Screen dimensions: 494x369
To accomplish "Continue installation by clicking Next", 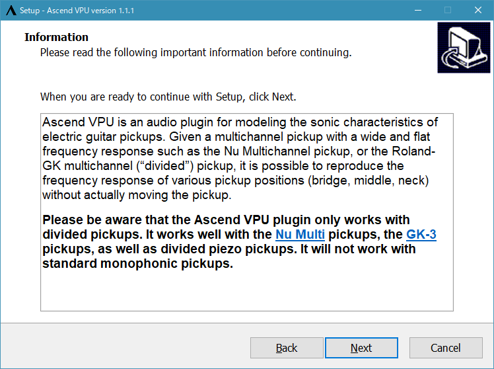I will [361, 348].
